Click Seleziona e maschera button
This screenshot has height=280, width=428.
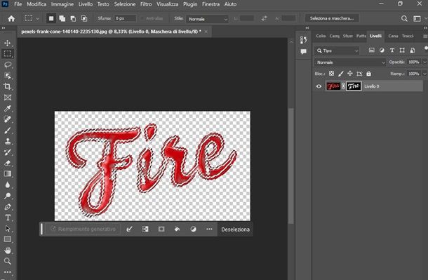[x=332, y=18]
